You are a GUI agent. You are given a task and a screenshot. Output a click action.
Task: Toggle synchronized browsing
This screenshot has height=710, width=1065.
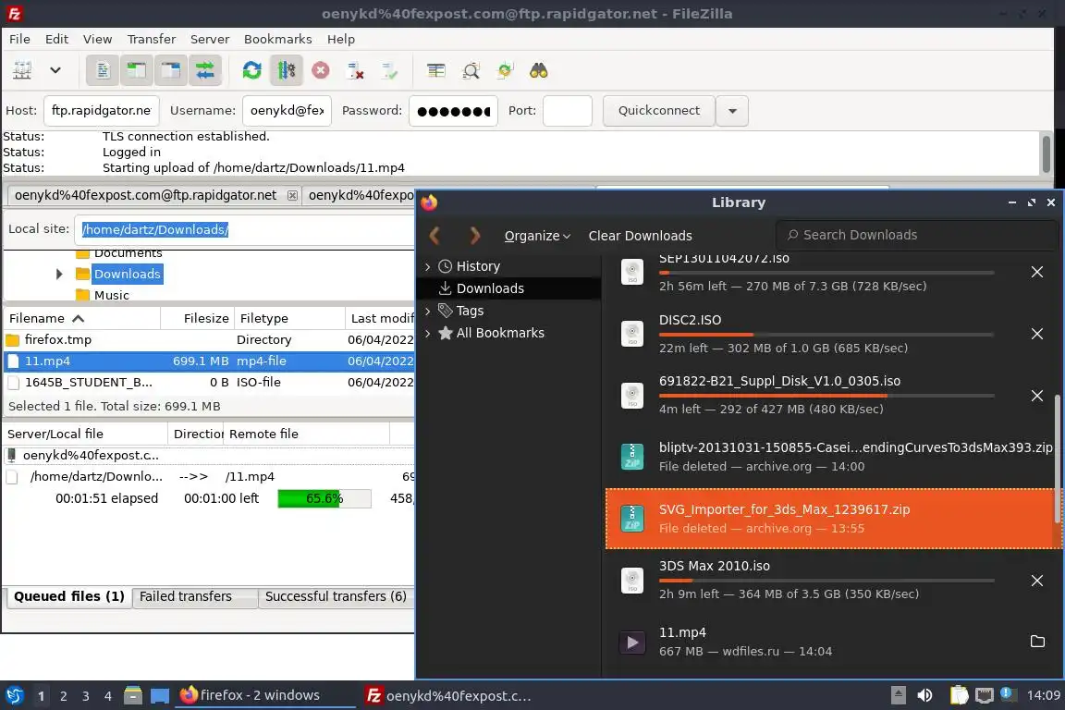click(505, 70)
